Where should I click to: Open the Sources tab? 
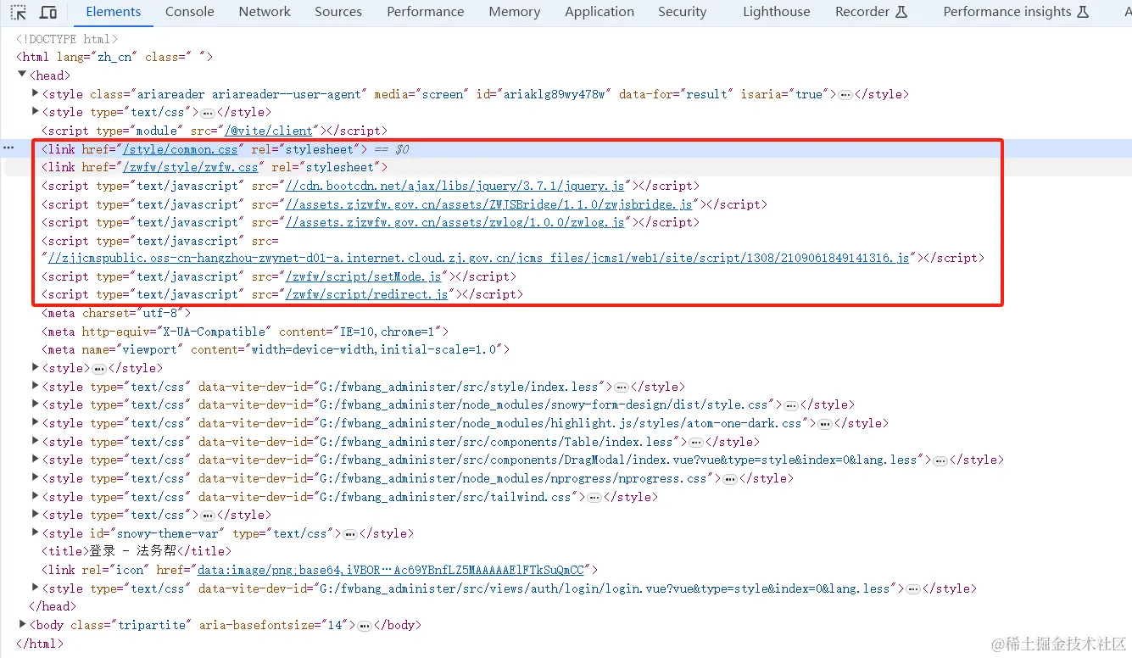pos(338,12)
